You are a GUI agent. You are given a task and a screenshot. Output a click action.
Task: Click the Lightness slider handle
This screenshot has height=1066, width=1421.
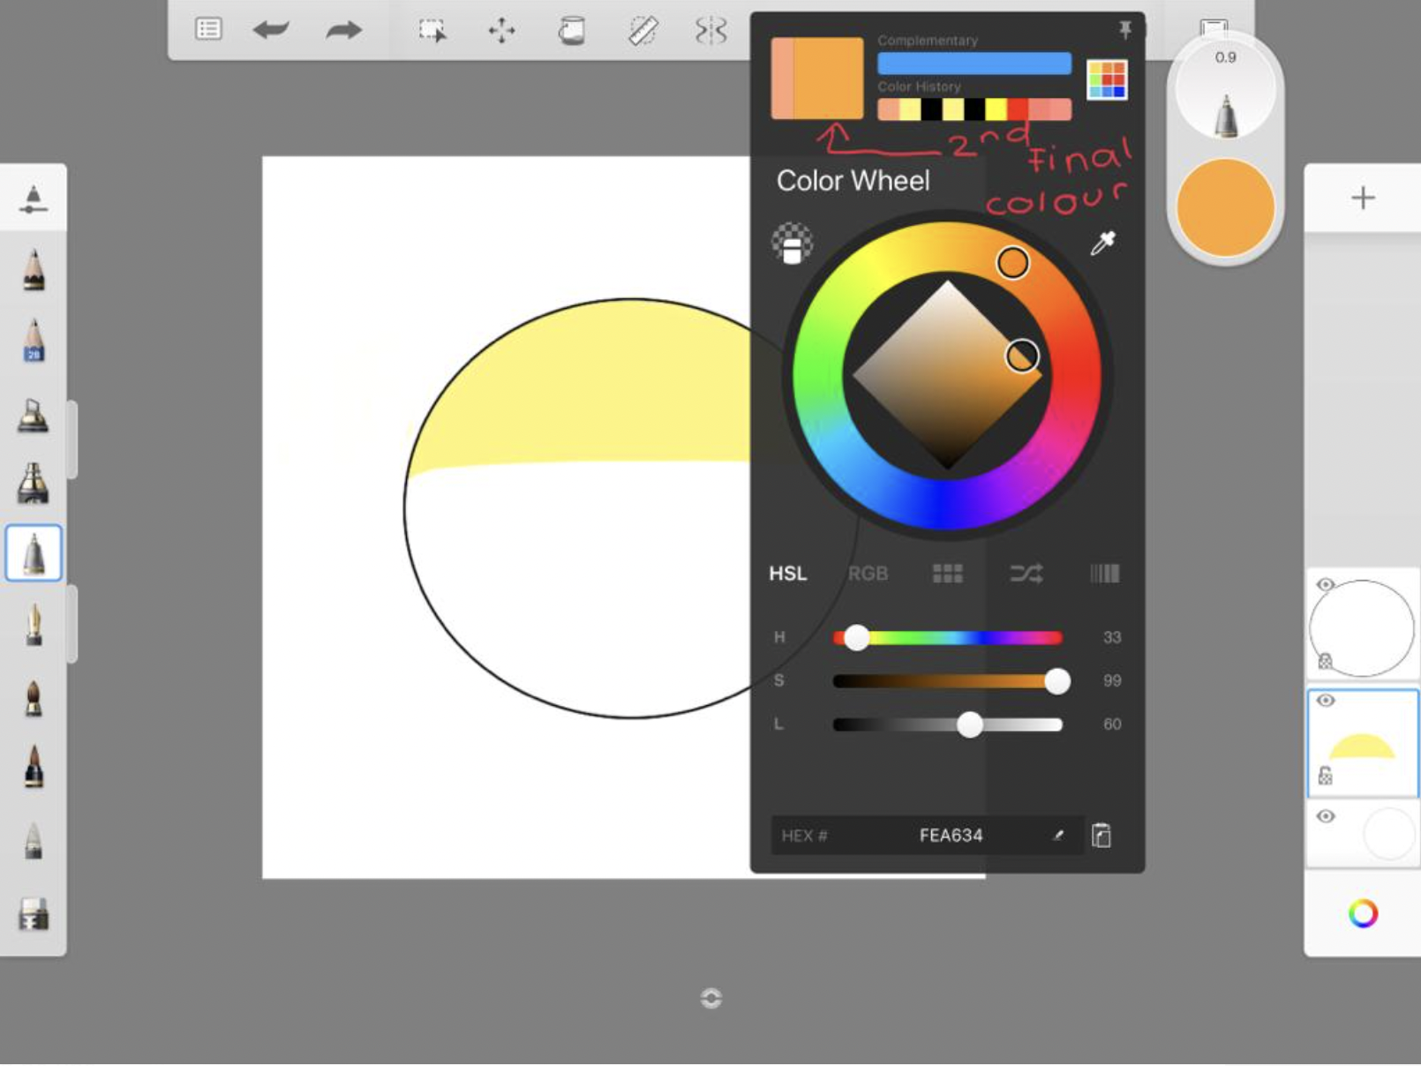tap(970, 724)
